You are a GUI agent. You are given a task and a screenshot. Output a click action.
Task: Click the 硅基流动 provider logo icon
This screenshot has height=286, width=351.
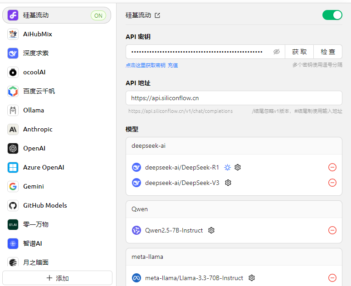[x=13, y=15]
